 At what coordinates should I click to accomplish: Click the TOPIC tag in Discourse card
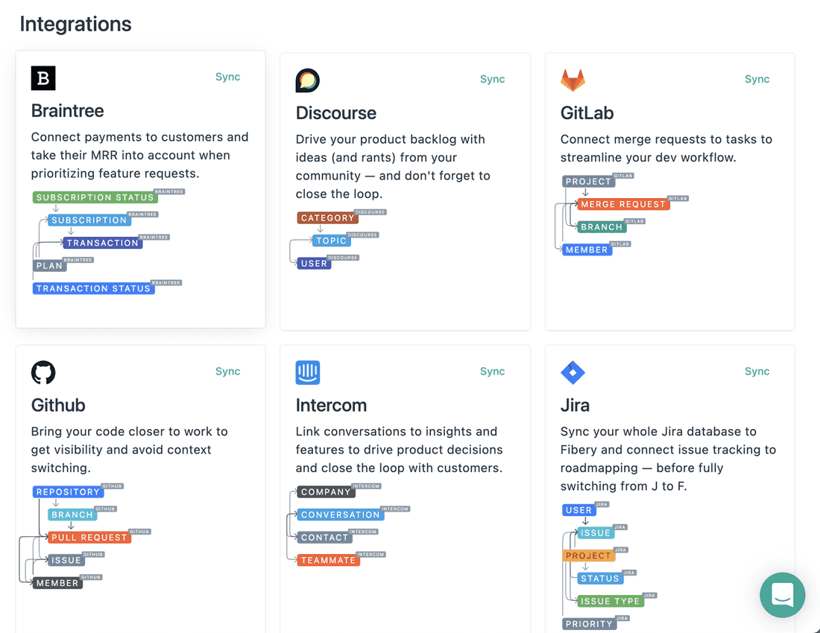click(x=331, y=240)
